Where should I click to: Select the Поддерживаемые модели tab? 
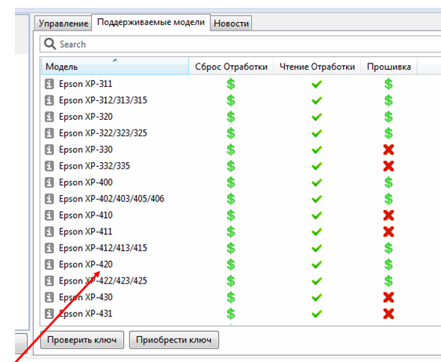click(151, 22)
